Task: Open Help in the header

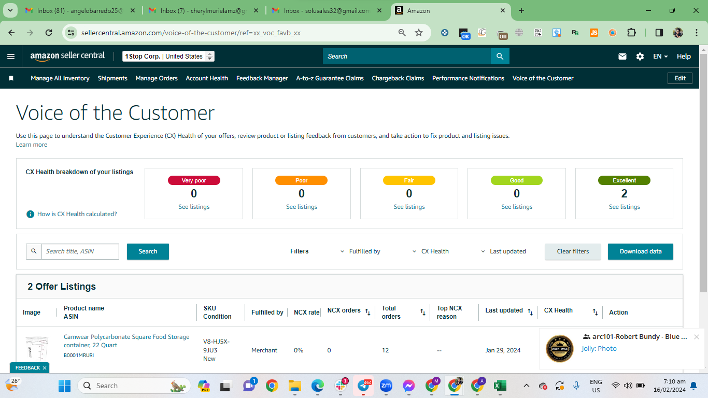Action: [684, 56]
